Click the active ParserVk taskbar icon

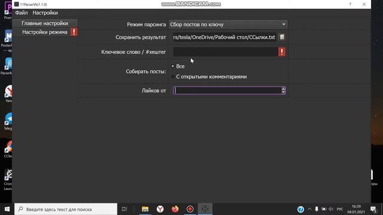tap(205, 209)
